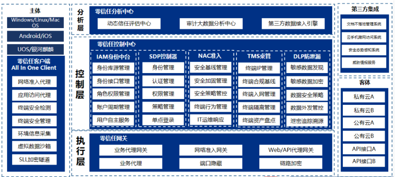Select the Android/iOS platform box
The image size is (395, 177).
tap(35, 36)
